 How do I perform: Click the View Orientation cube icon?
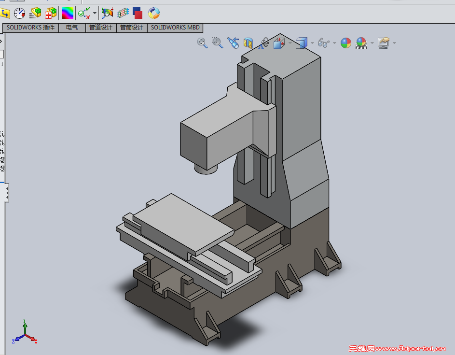(279, 43)
